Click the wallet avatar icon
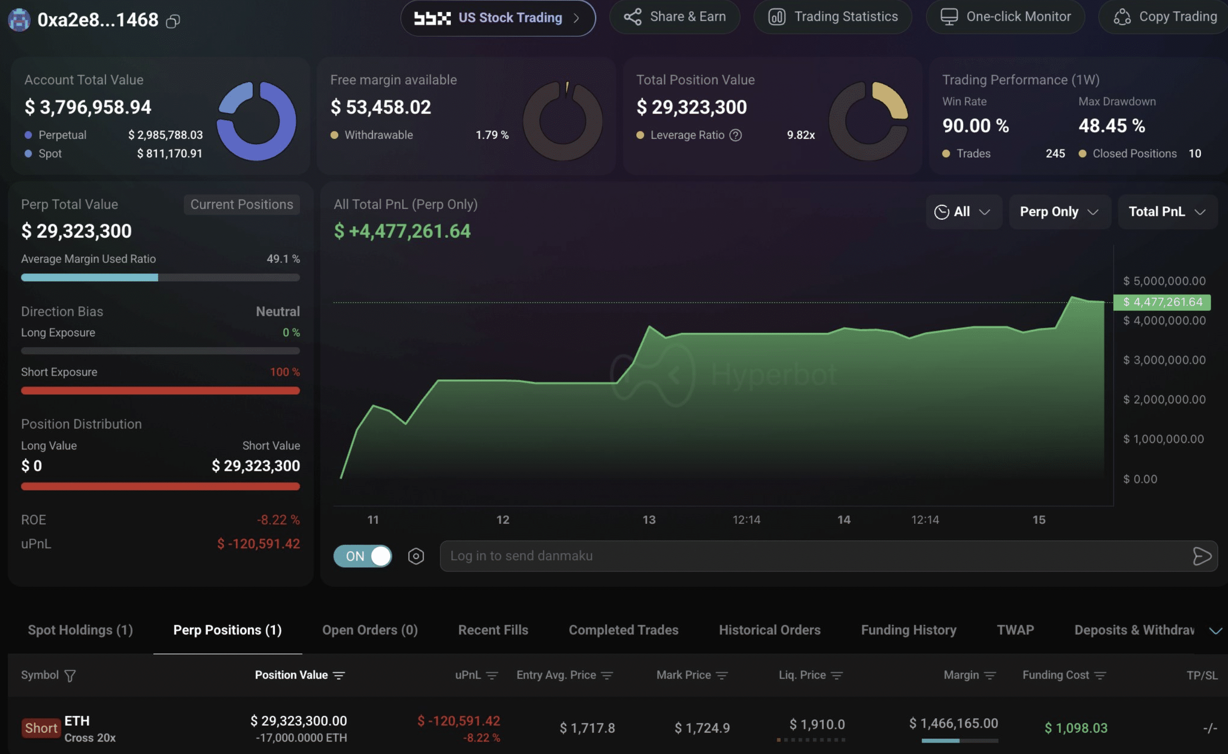This screenshot has width=1228, height=754. pyautogui.click(x=19, y=20)
